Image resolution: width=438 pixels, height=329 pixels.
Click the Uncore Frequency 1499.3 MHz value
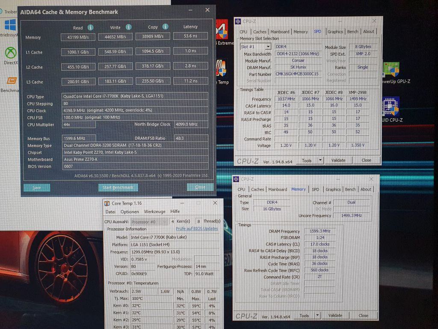[352, 215]
